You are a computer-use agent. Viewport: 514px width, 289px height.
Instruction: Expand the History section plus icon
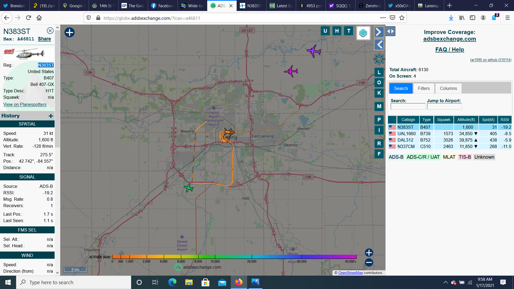pyautogui.click(x=51, y=116)
